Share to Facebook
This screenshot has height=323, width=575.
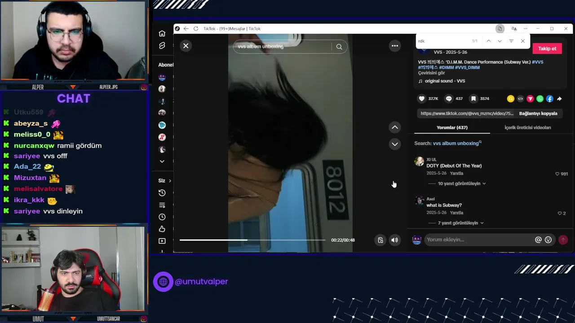tap(549, 99)
